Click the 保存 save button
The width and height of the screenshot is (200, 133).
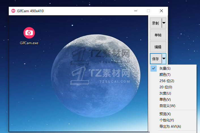pos(156,59)
